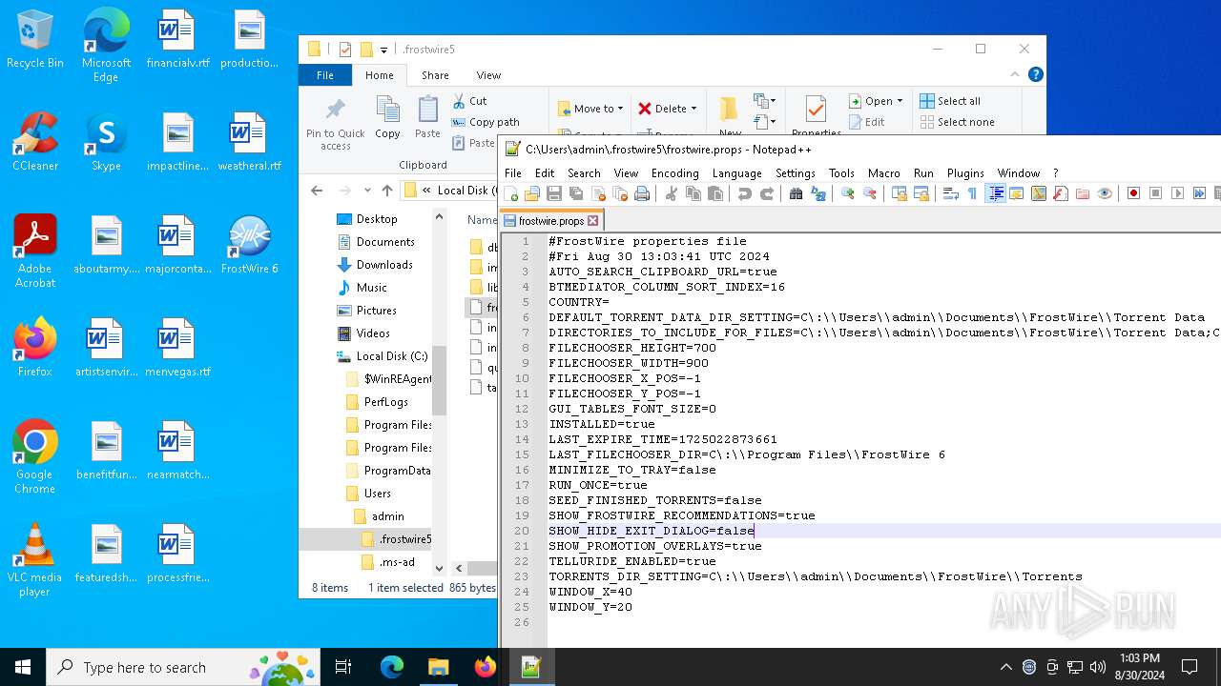Click the Zoom In toolbar icon
1221x686 pixels.
[x=848, y=193]
